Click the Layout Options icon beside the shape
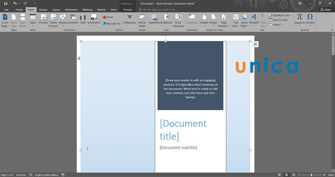 click(x=255, y=44)
